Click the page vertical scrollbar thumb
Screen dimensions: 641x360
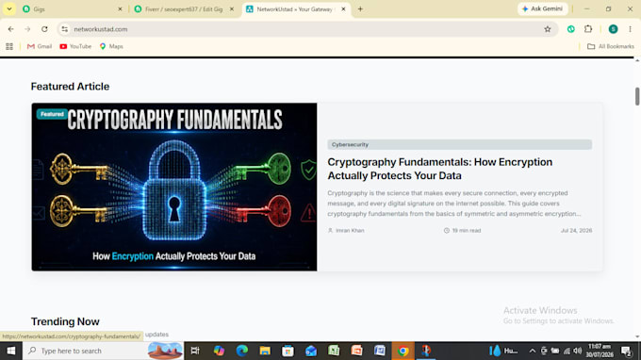tap(637, 96)
